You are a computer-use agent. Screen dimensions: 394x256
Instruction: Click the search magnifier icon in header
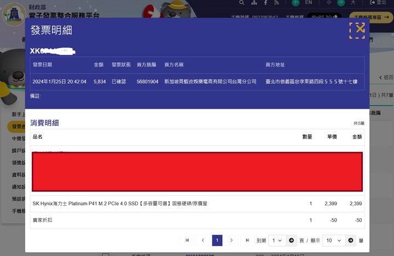[x=242, y=3]
